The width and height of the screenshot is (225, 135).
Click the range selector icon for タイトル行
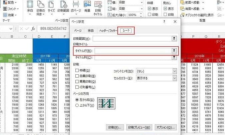click(173, 50)
